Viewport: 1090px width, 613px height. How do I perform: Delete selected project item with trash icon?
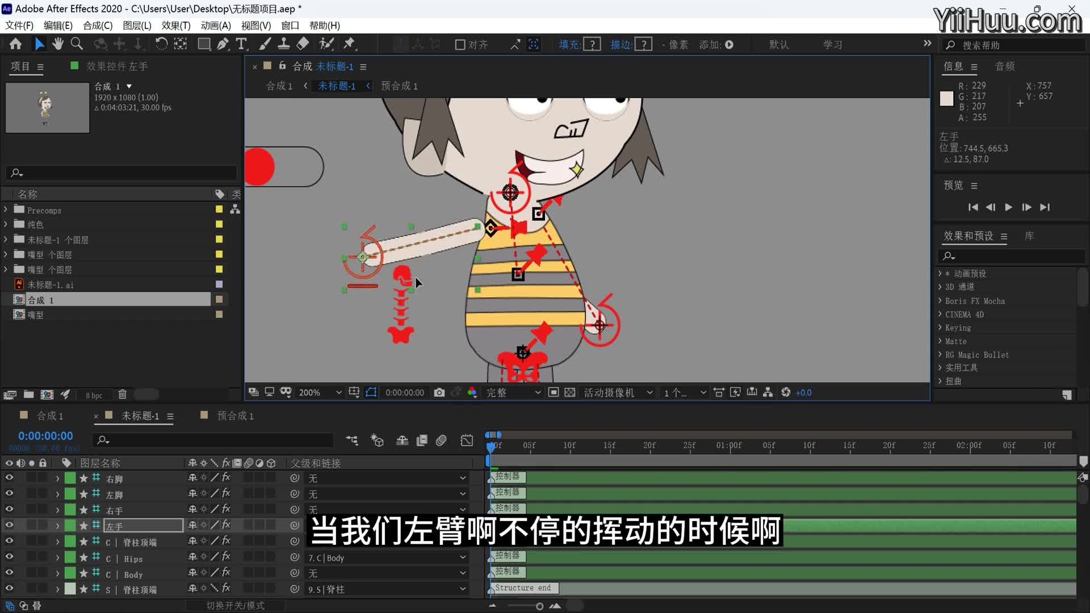point(122,394)
